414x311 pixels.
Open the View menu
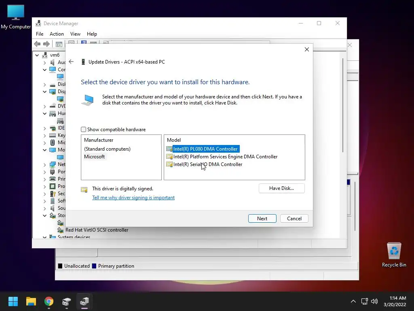click(x=75, y=34)
